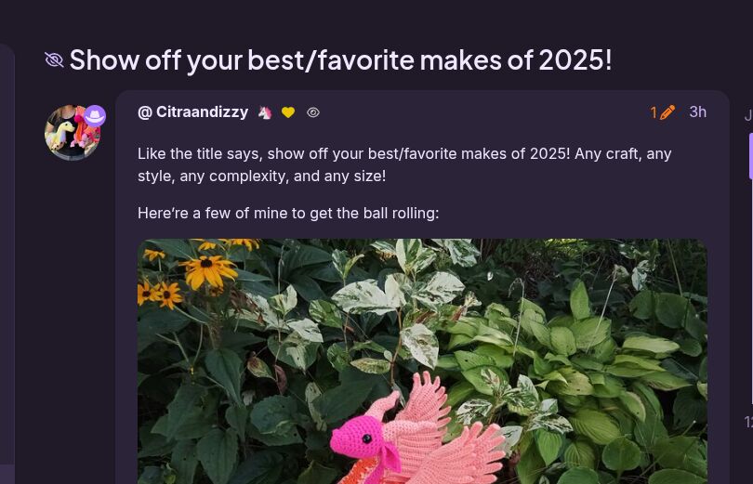
Task: Click the purple timeline scroller handle
Action: tap(750, 157)
